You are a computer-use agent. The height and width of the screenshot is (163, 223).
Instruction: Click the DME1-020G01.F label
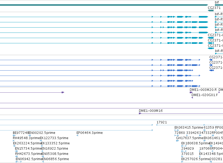(x=204, y=95)
